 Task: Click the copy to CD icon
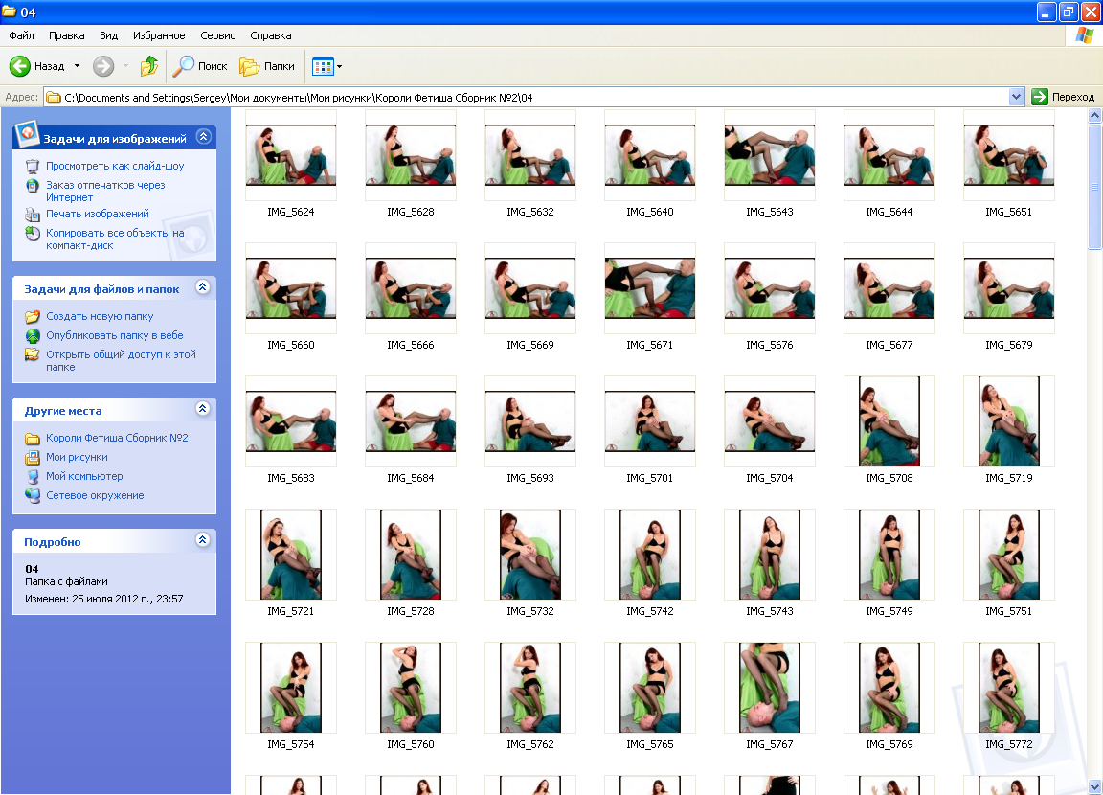33,234
